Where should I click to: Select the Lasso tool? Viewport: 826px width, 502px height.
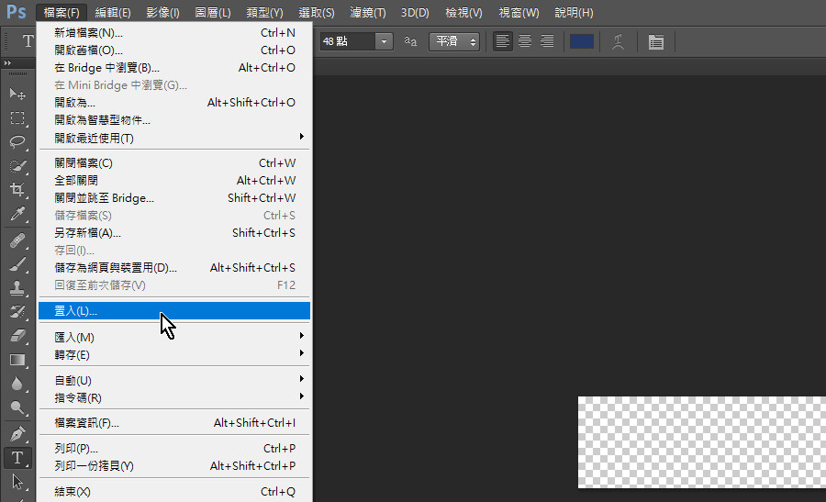pos(17,141)
